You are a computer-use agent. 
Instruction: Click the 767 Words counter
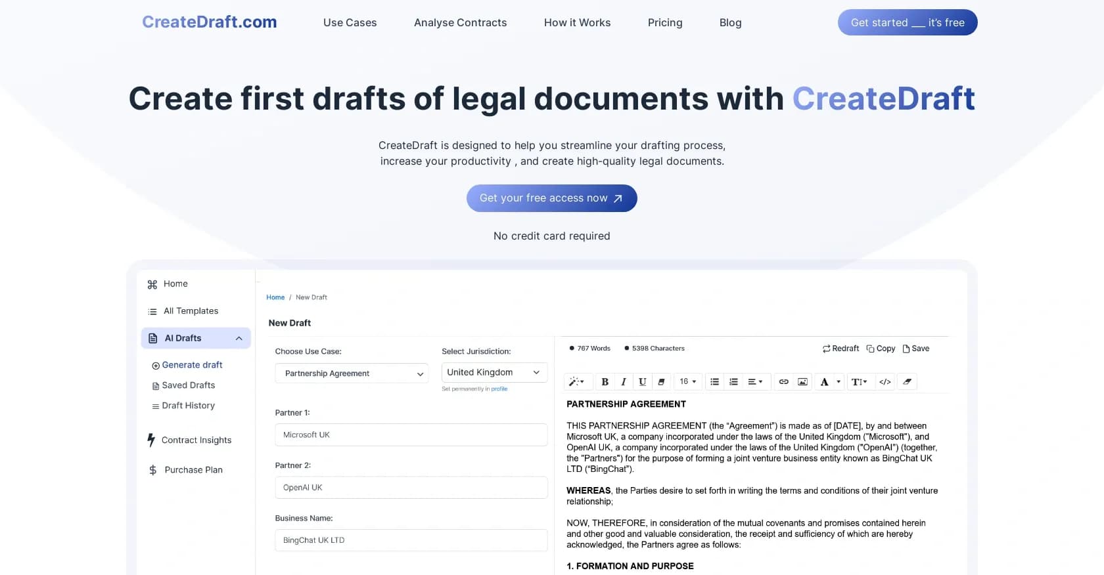coord(590,349)
